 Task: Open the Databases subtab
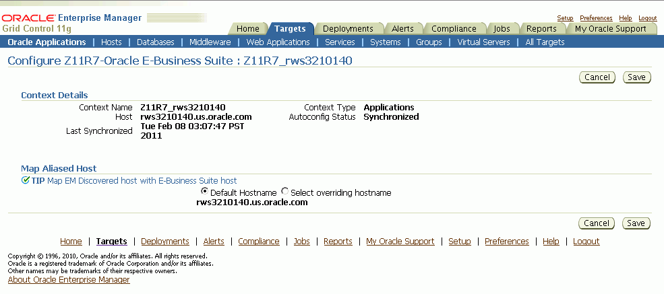[156, 42]
